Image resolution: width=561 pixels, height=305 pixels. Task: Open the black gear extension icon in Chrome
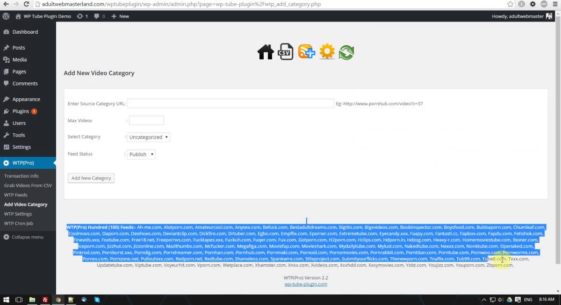point(532,4)
